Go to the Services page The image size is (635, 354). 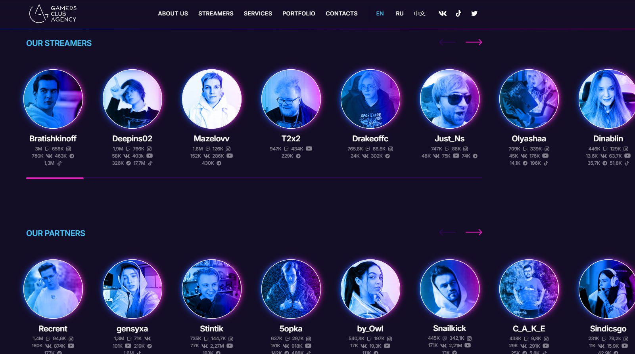click(x=258, y=13)
